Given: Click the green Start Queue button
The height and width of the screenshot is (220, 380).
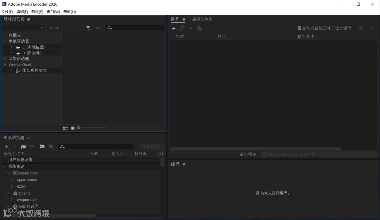Looking at the screenshot, I should point(372,28).
